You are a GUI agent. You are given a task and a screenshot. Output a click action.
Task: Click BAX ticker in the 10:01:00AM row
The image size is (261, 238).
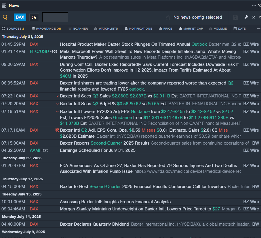[34, 202]
